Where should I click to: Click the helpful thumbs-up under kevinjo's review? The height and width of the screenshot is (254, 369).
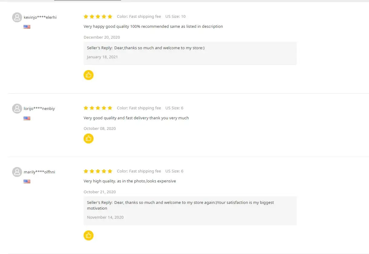(88, 75)
